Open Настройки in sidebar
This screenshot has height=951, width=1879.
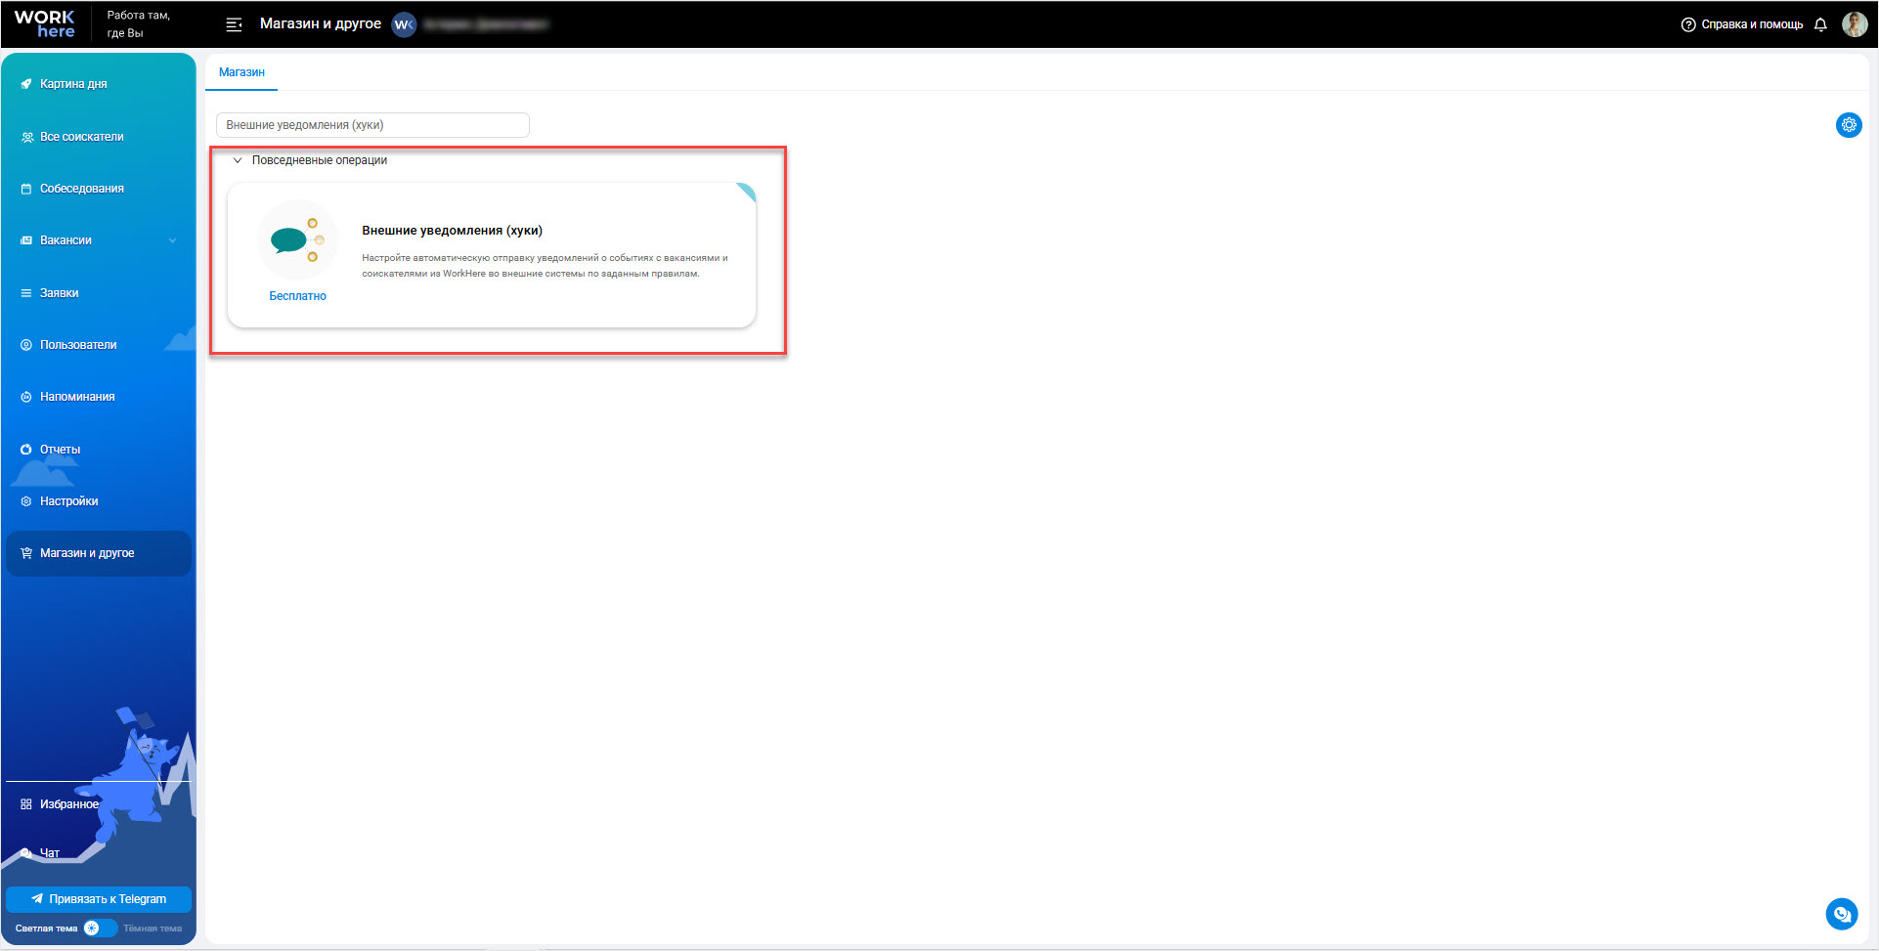click(x=68, y=501)
